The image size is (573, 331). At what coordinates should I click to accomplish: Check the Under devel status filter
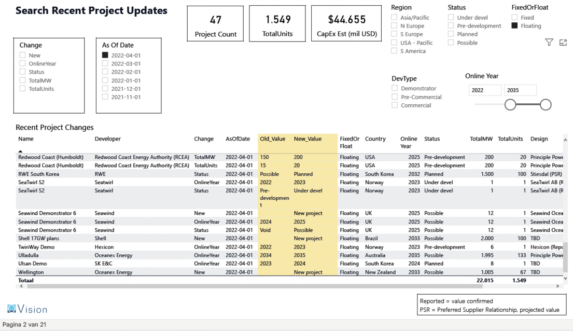451,17
